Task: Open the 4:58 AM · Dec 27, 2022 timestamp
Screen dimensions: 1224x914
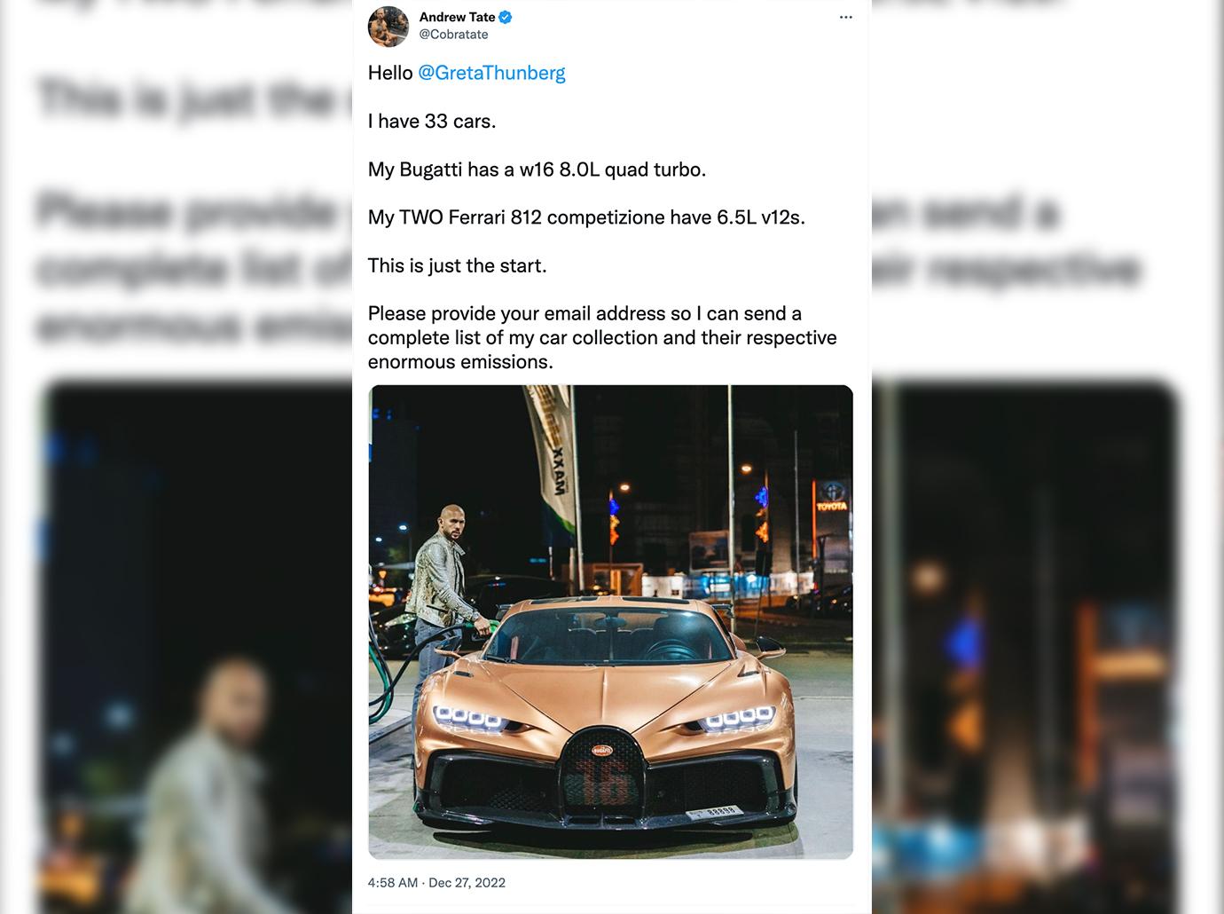Action: coord(436,882)
